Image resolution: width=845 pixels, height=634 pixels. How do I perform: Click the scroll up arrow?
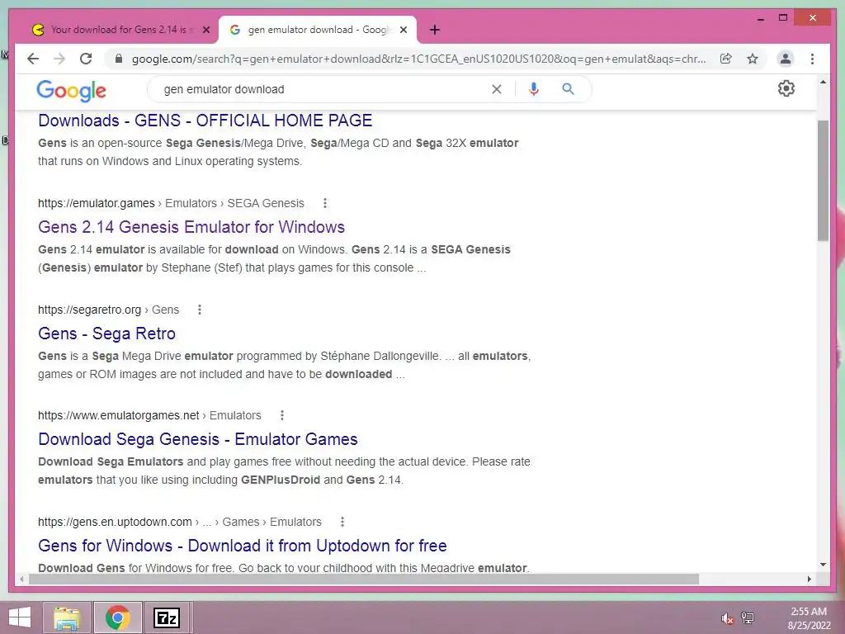pyautogui.click(x=823, y=82)
